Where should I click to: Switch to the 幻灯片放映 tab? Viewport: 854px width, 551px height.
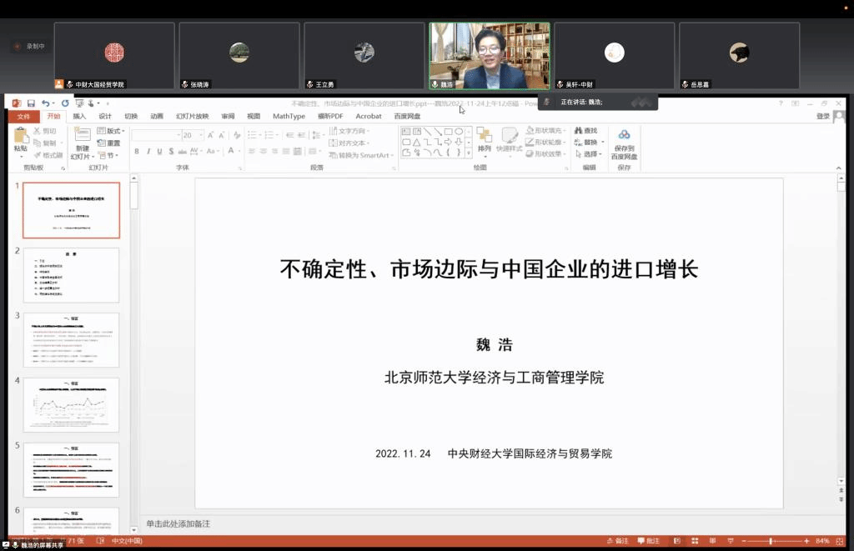[x=192, y=117]
